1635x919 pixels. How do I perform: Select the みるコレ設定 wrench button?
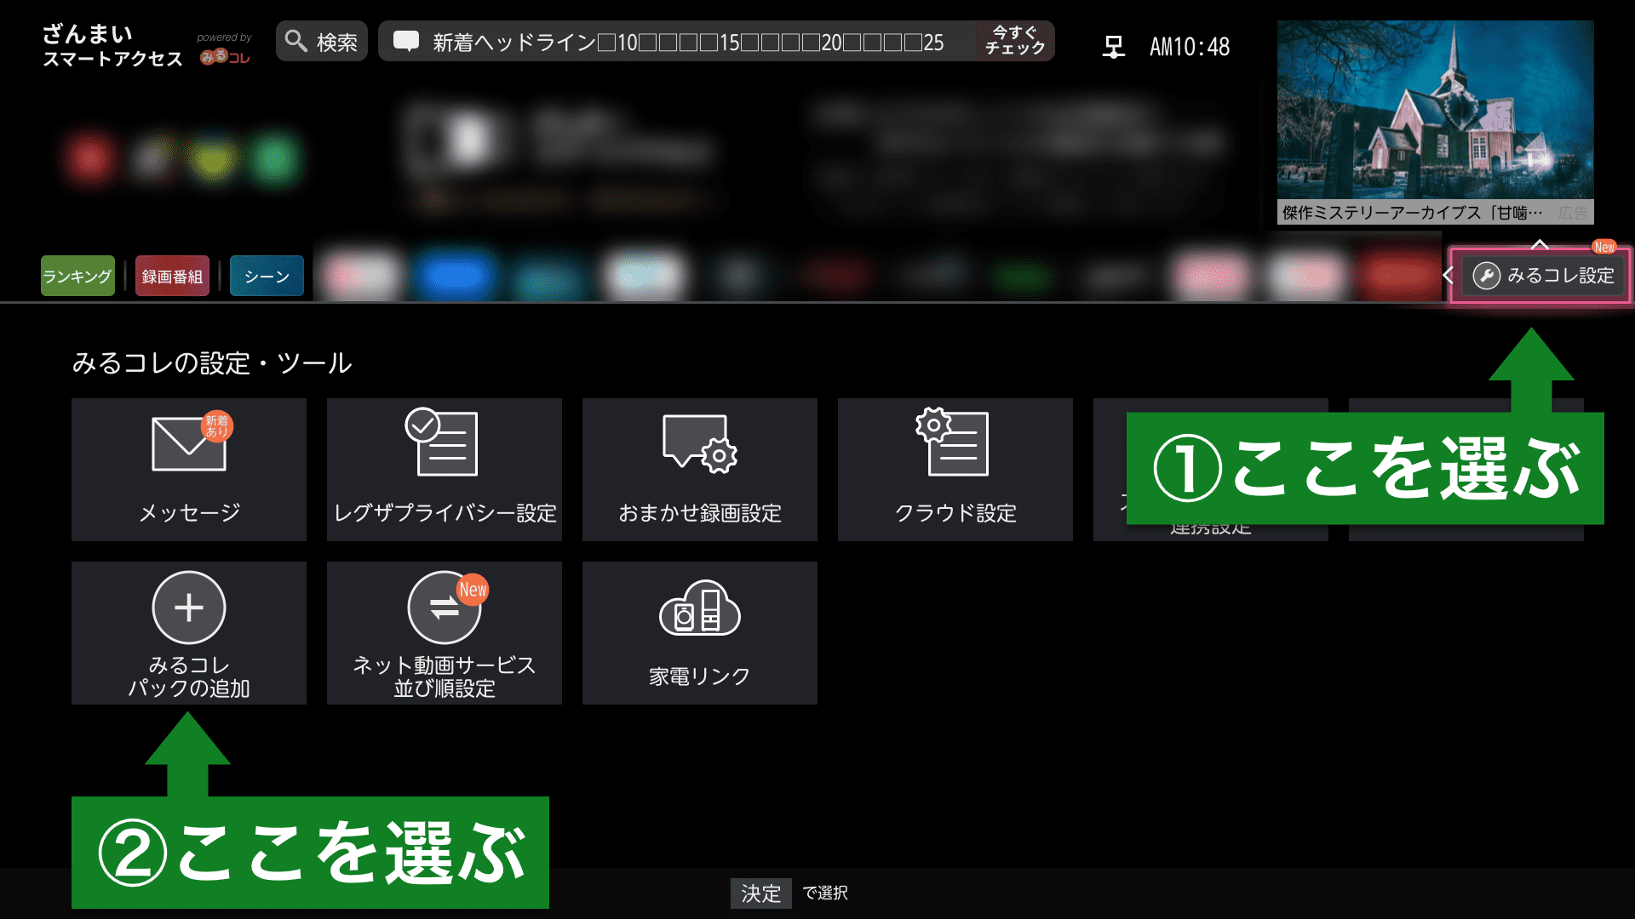pyautogui.click(x=1543, y=276)
